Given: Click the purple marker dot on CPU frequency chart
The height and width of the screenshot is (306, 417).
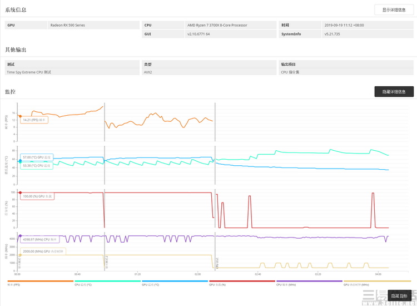Looking at the screenshot, I should (20, 236).
